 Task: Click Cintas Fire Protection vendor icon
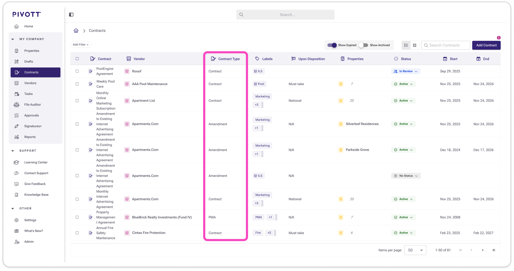coord(127,233)
